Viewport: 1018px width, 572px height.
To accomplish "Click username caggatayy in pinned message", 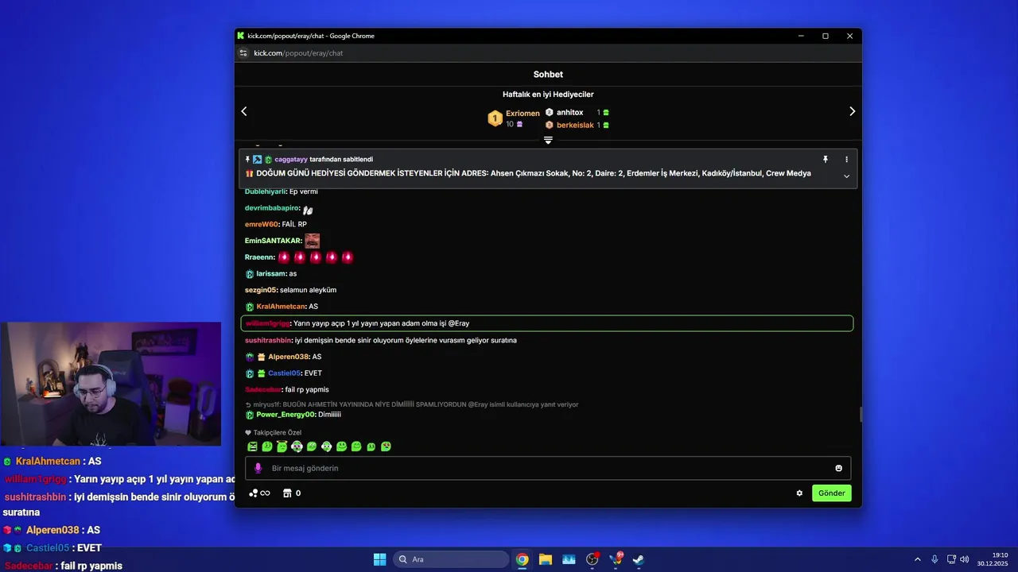I will tap(291, 160).
